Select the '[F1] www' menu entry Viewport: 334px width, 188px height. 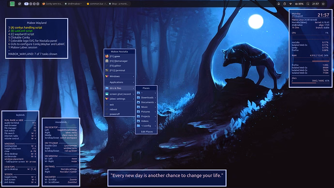pos(119,56)
